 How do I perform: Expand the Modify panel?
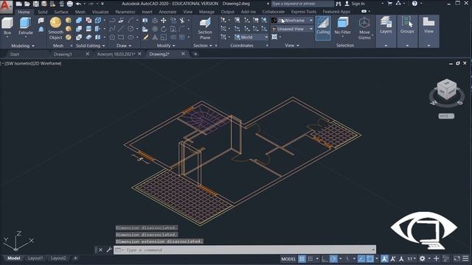166,46
